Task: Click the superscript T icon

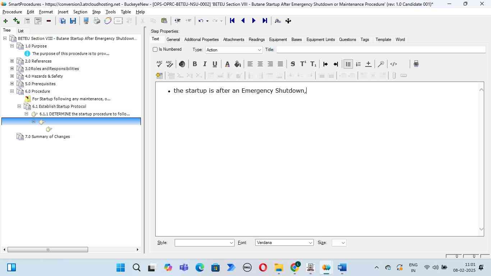Action: [303, 64]
